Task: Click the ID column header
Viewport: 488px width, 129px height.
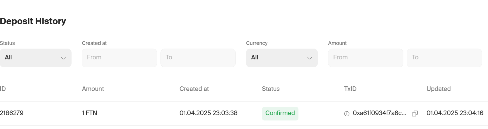Action: (x=3, y=89)
